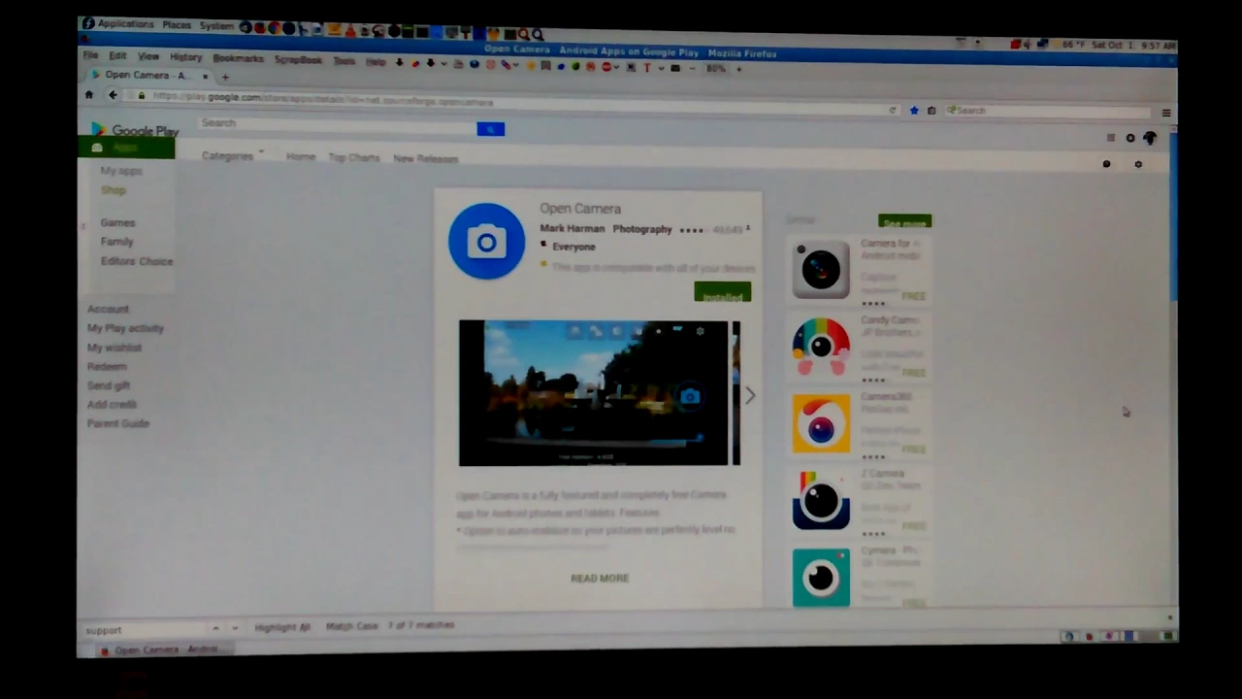The image size is (1242, 699).
Task: Click the reload icon in the URL bar
Action: (893, 110)
